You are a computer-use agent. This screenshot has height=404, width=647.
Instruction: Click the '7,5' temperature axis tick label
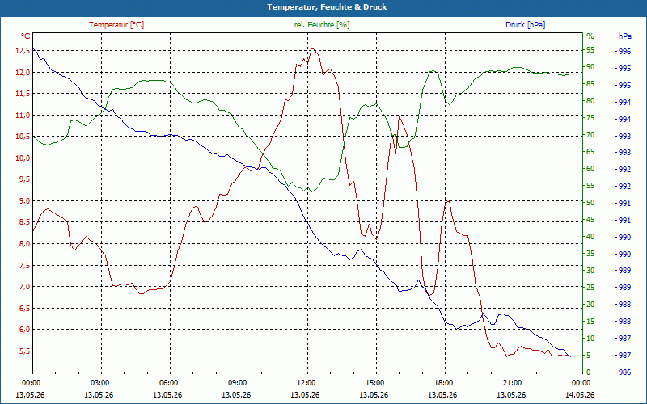coord(24,266)
